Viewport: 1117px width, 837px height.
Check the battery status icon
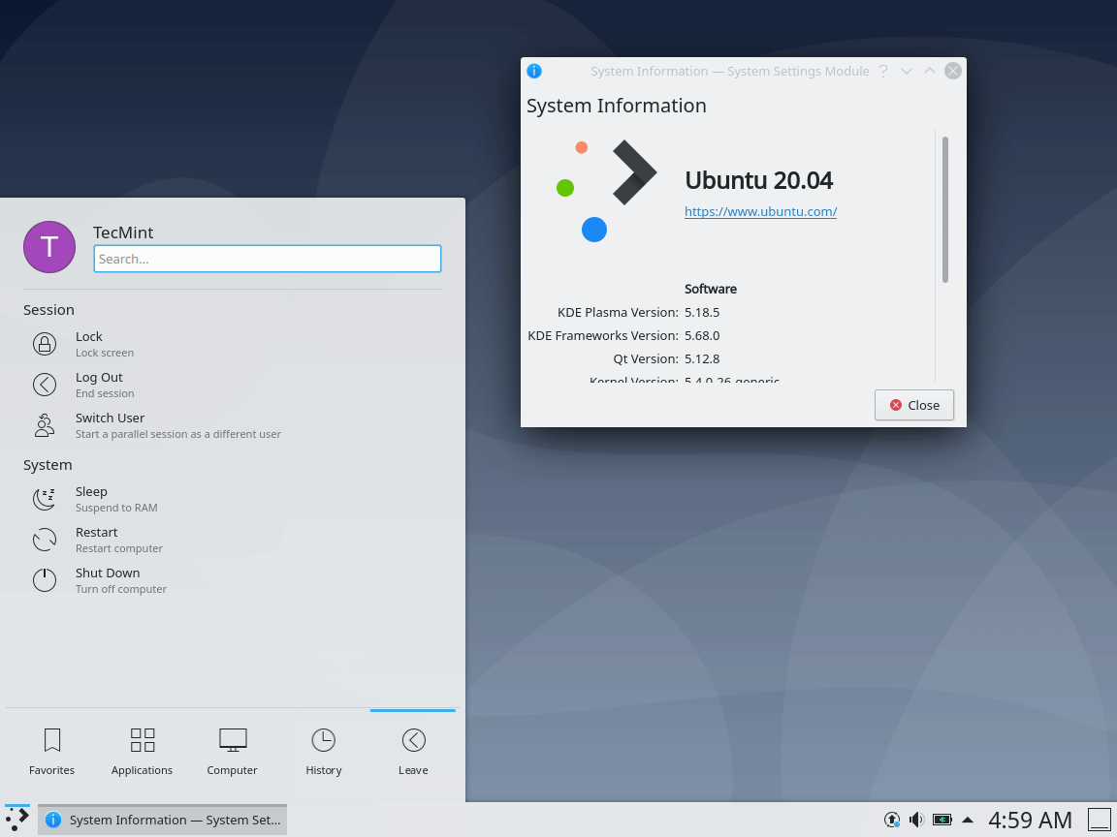(941, 820)
